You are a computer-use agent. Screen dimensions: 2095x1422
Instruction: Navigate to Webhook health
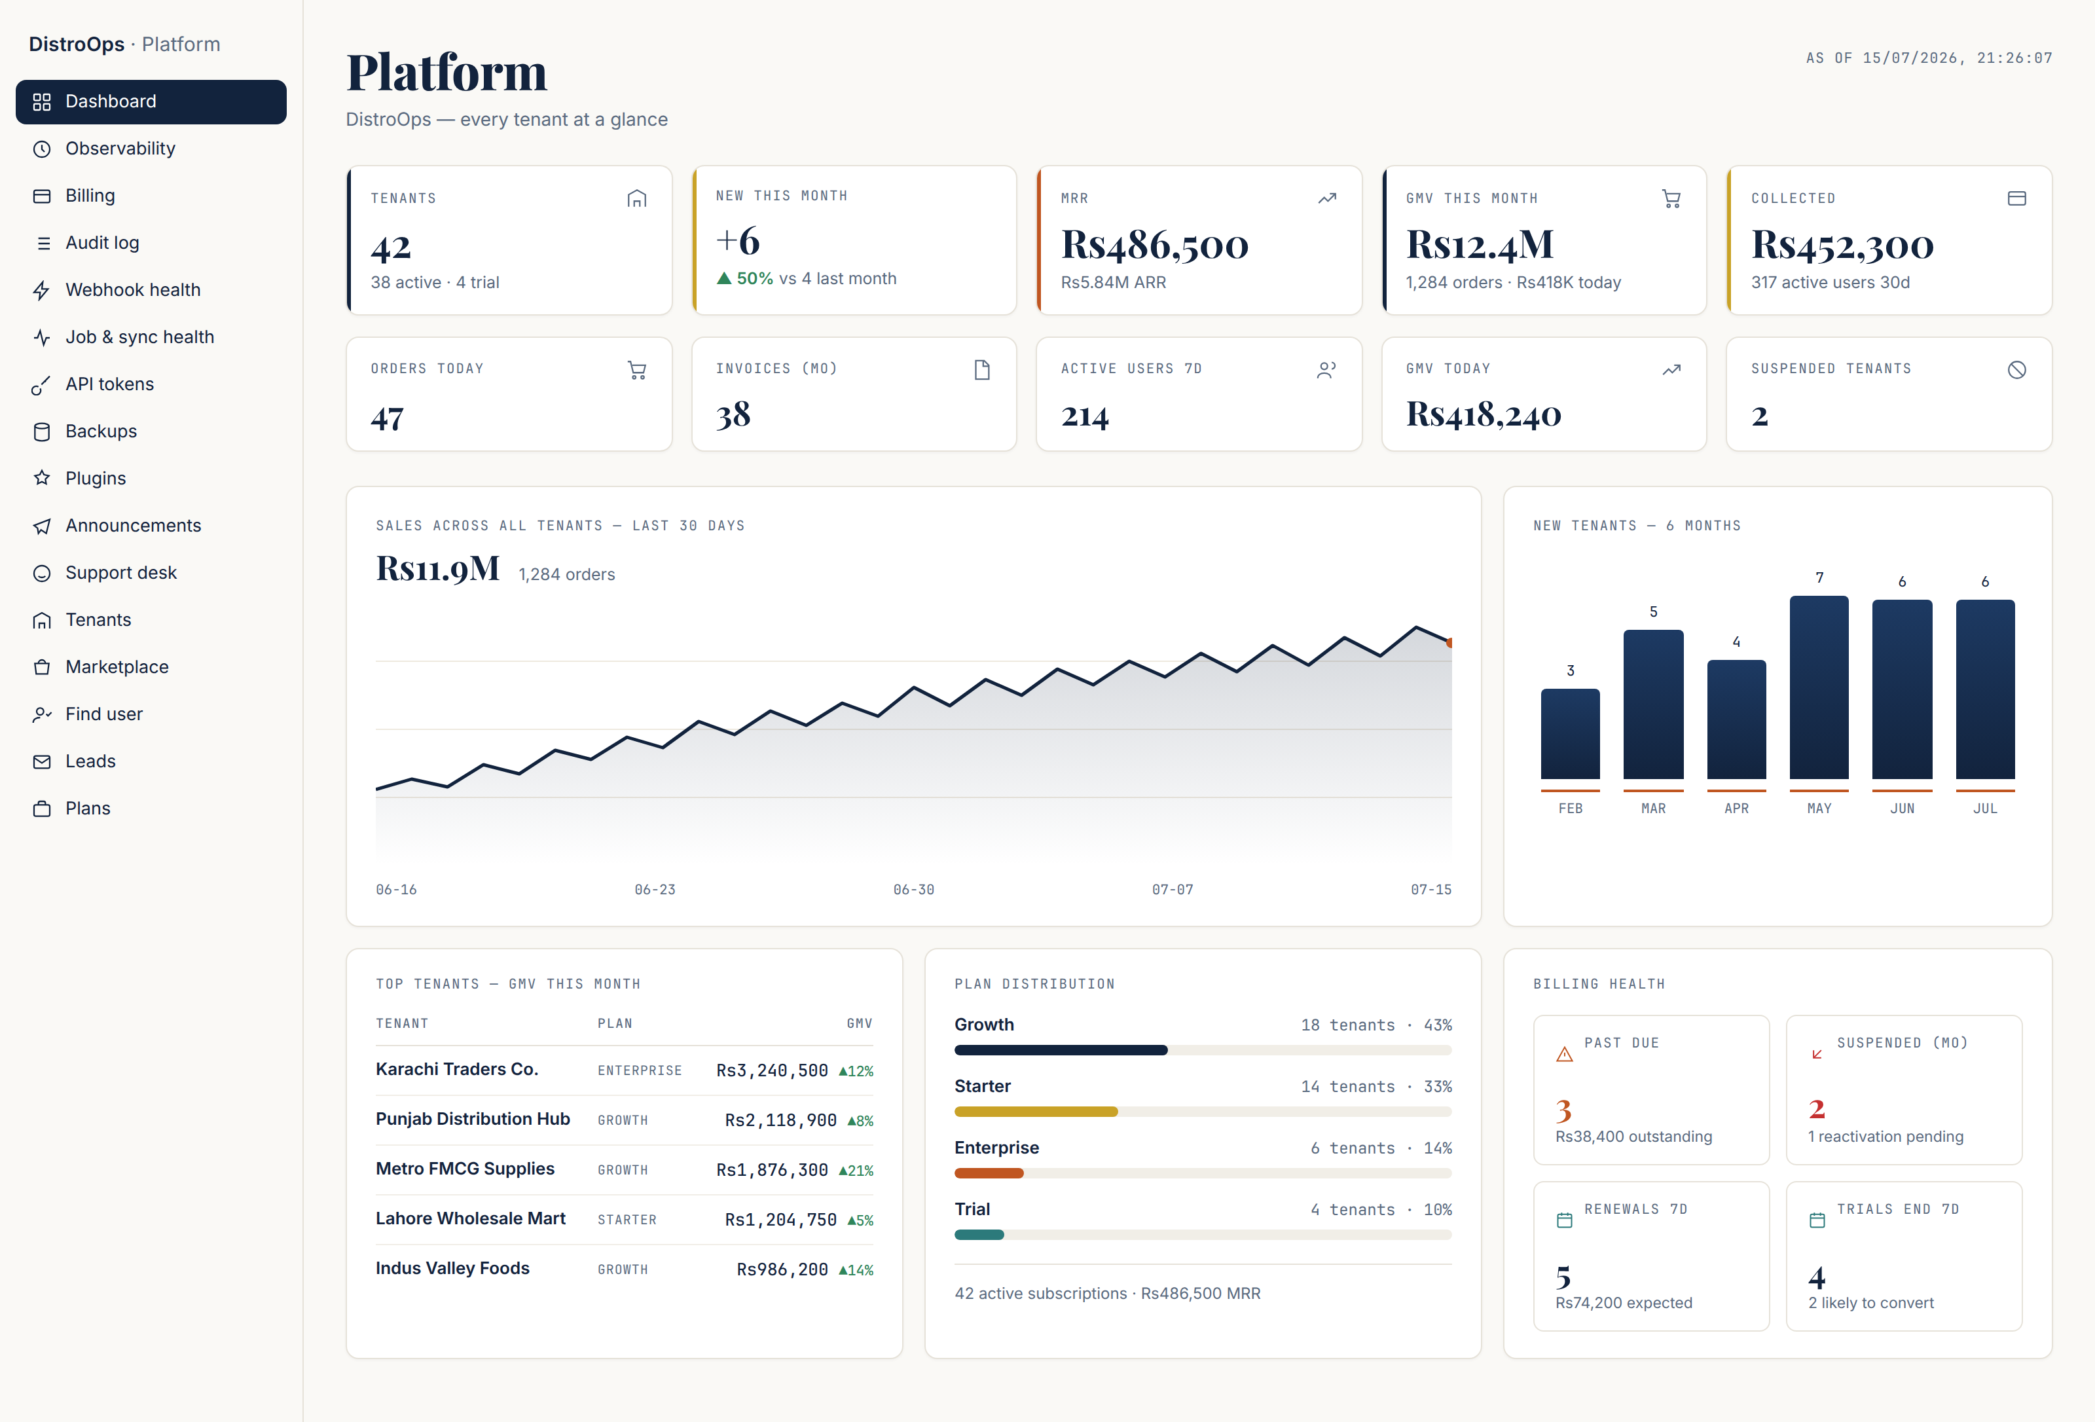132,290
